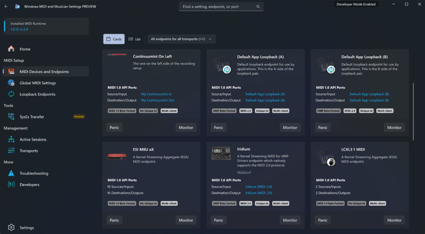Go back with the arrow icon

(x=6, y=6)
